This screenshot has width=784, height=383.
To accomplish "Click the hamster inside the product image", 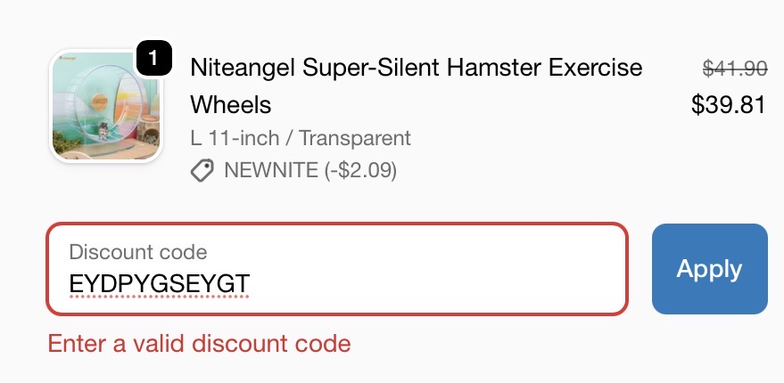I will tap(103, 131).
